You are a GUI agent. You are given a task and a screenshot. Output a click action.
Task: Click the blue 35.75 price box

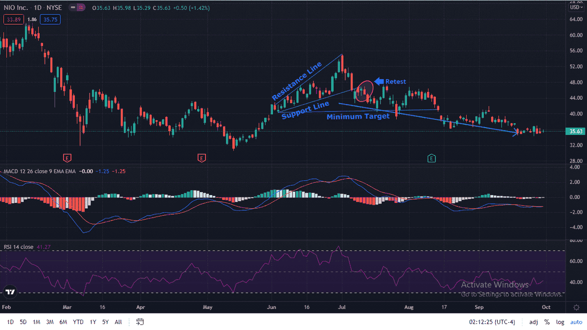[x=51, y=20]
